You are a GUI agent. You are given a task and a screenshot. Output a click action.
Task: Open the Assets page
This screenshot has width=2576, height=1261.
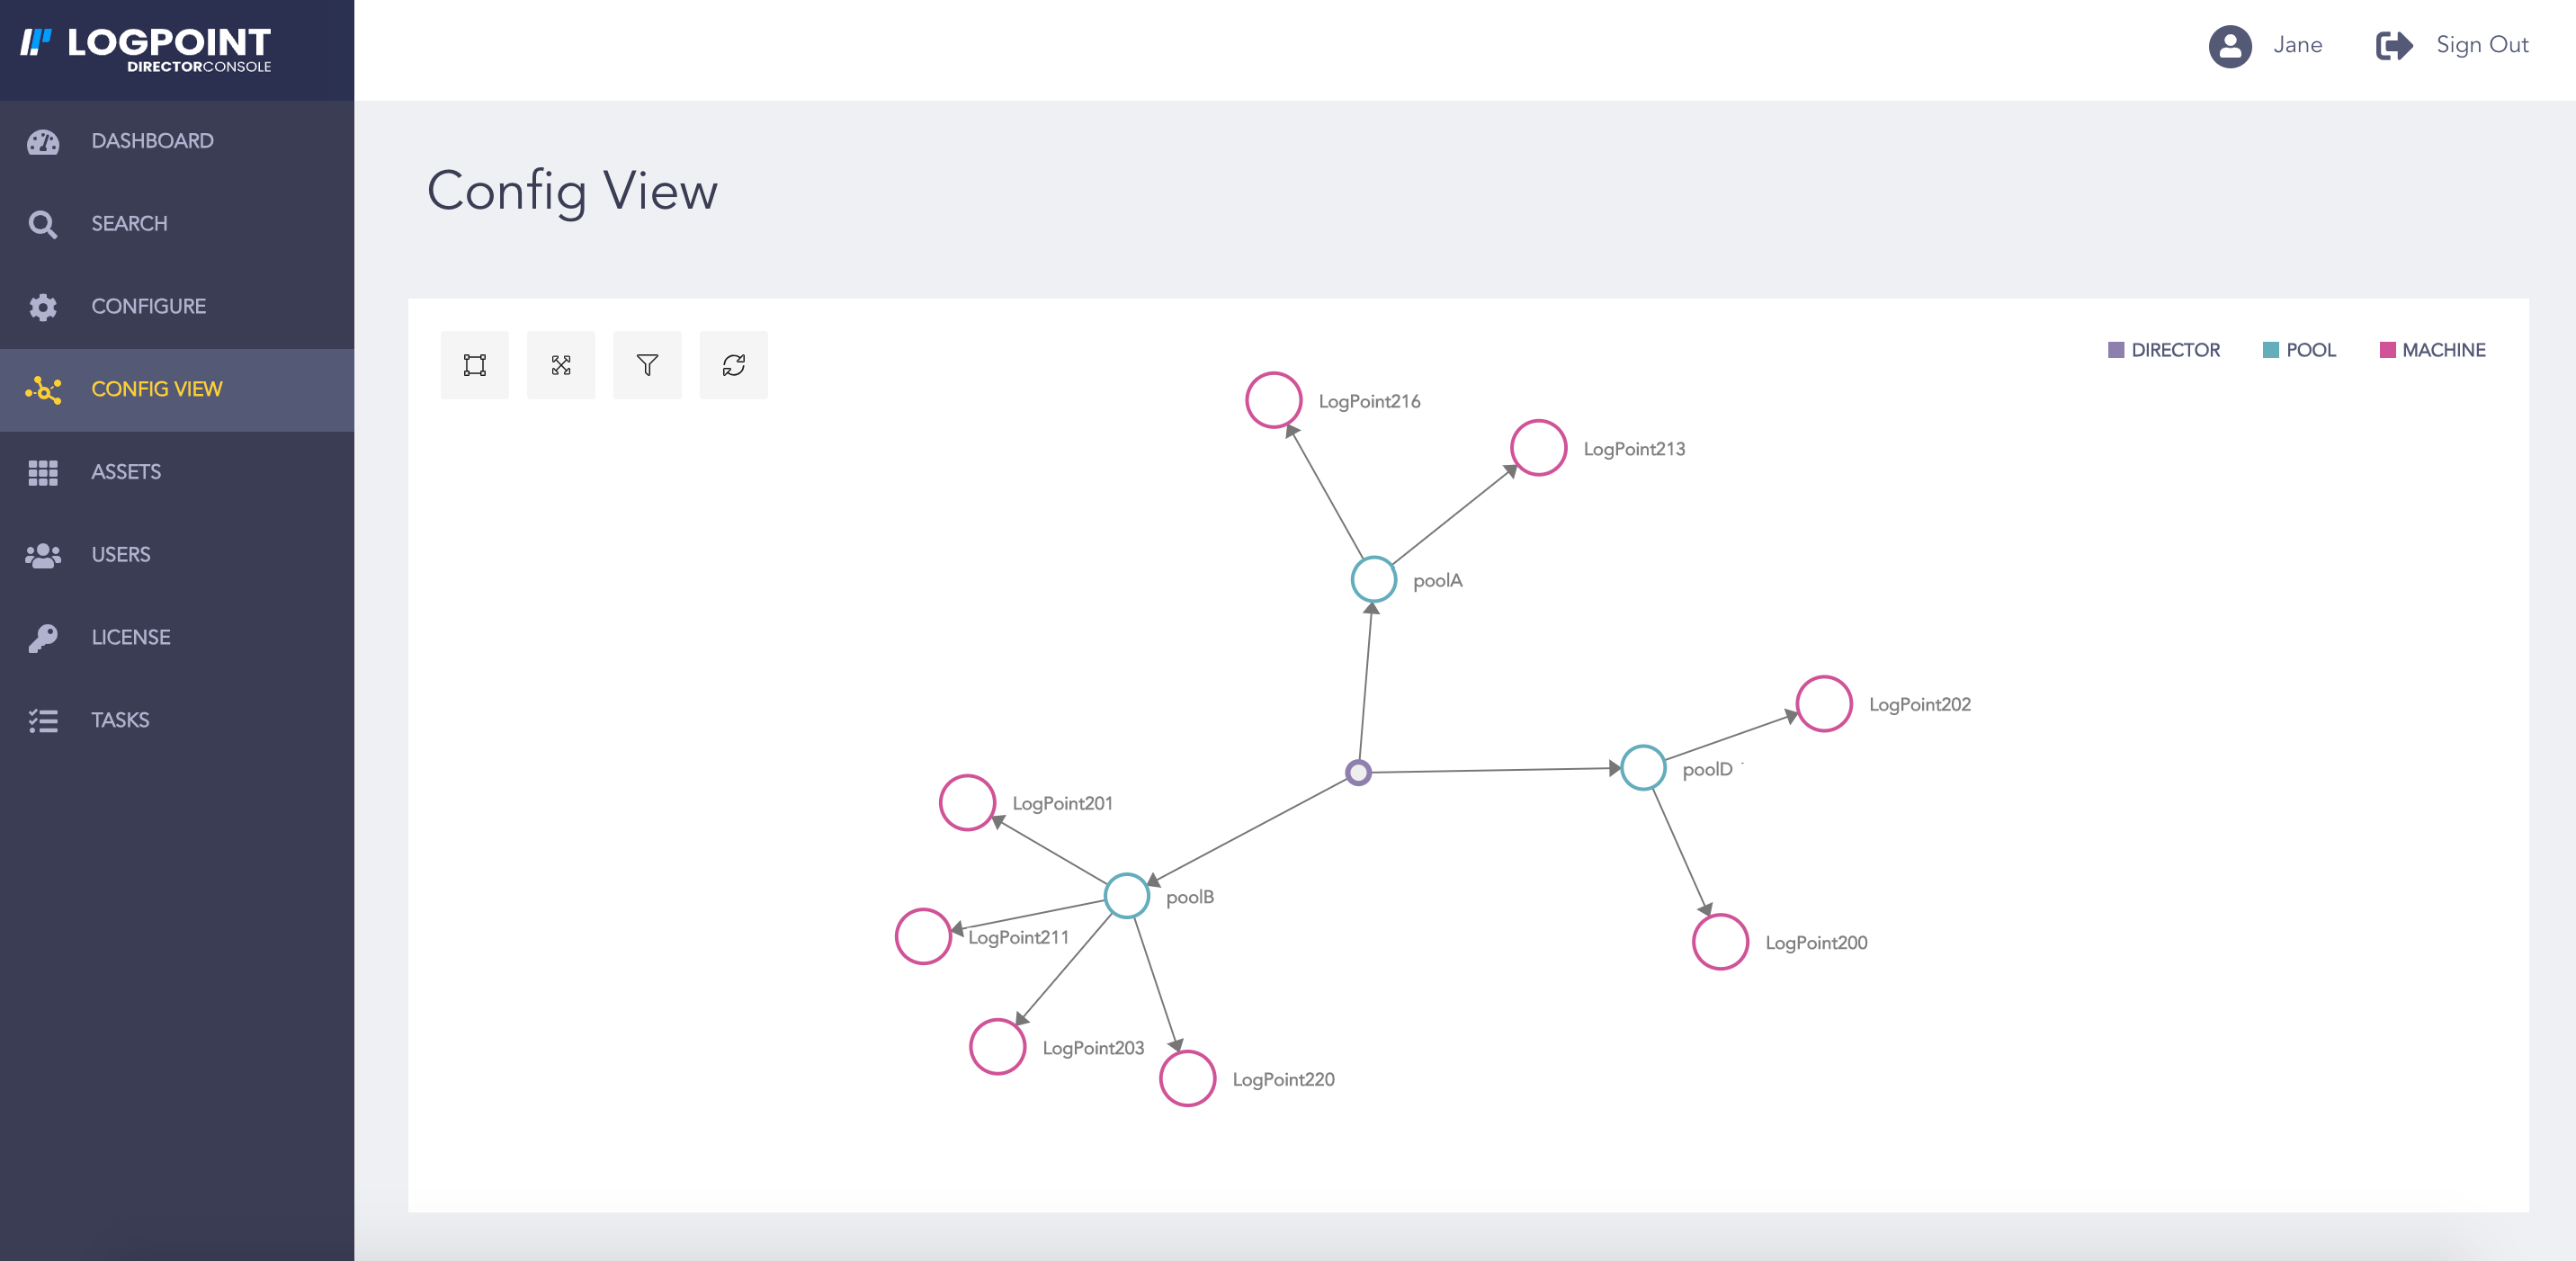click(x=126, y=472)
